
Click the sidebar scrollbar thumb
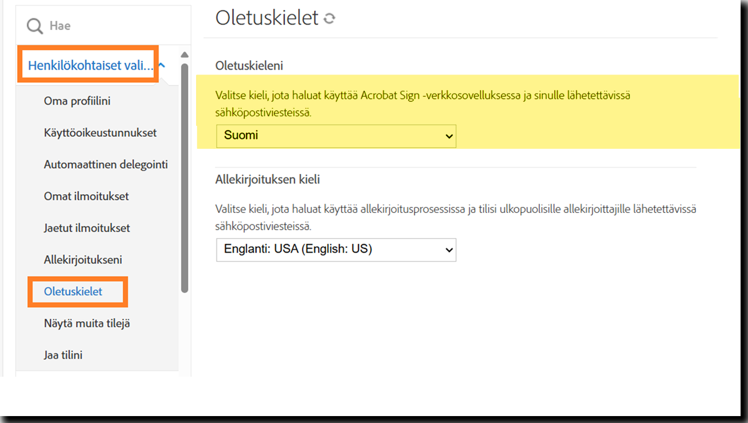(x=184, y=178)
